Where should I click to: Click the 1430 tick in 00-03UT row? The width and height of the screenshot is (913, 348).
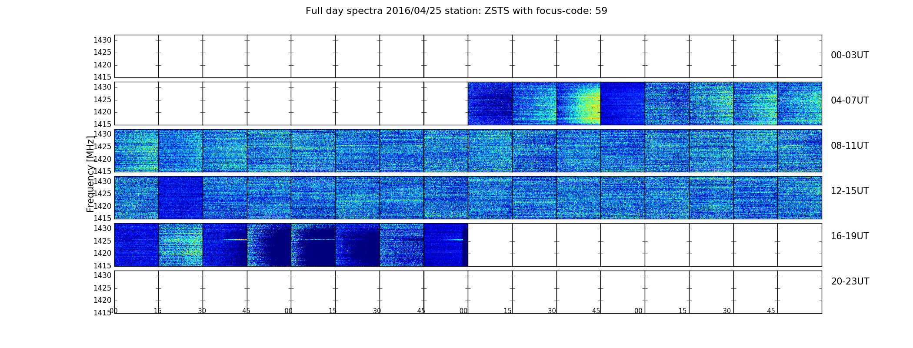click(x=103, y=40)
